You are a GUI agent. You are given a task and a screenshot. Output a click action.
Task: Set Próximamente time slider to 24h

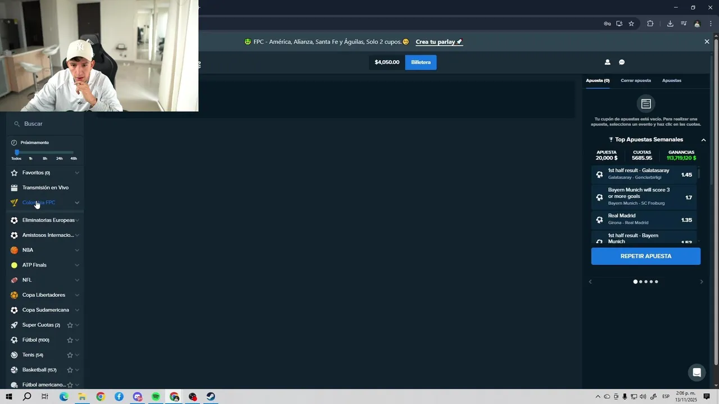click(60, 158)
